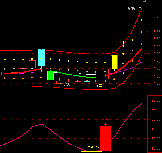Viewport: 162px width, 153px height.
Task: Click the 6.50 price axis label
Action: pos(157,9)
